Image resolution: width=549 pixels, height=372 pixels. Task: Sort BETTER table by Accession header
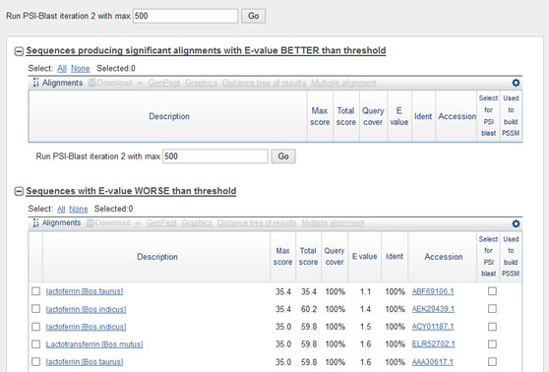coord(457,116)
